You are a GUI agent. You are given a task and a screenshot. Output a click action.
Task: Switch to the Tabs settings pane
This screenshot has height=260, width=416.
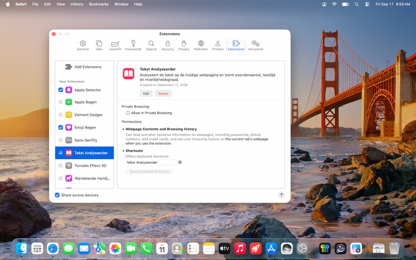pos(99,45)
